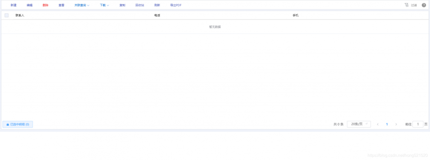Click the 前往 page number input field
Screen dimensions: 430x160
[x=418, y=124]
